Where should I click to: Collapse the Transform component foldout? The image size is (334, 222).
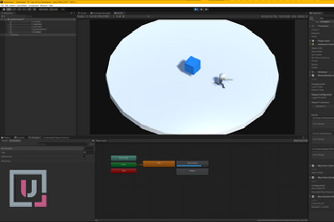tap(310, 26)
